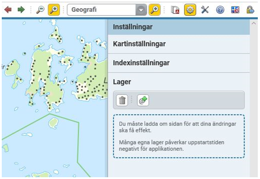The width and height of the screenshot is (260, 179).
Task: Select the zoom out magnifier tool
Action: [x=40, y=10]
